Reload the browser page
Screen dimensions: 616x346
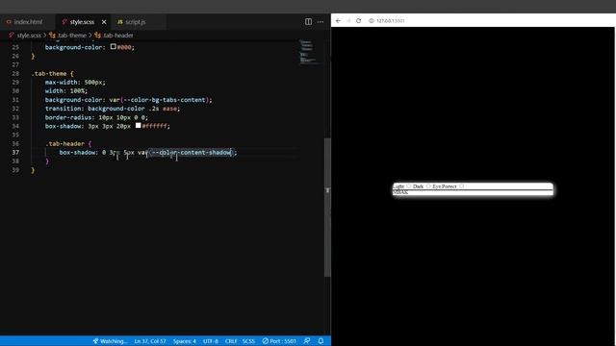[x=359, y=21]
